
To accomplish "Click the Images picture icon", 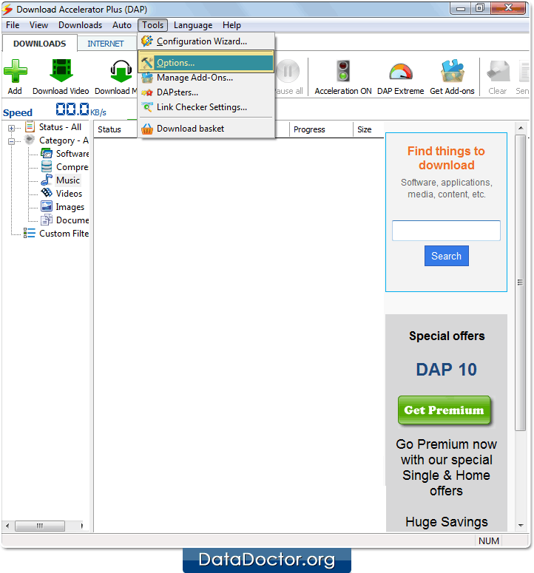I will tap(47, 206).
